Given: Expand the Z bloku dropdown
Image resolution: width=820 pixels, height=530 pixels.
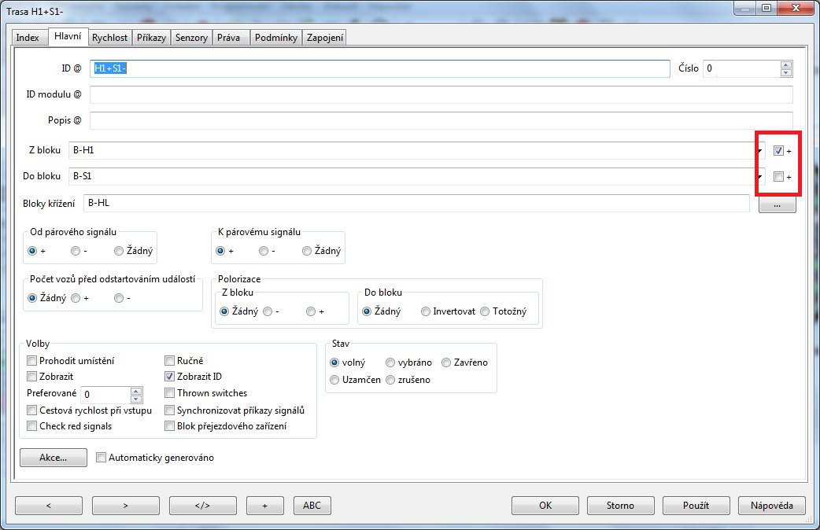Looking at the screenshot, I should [760, 150].
